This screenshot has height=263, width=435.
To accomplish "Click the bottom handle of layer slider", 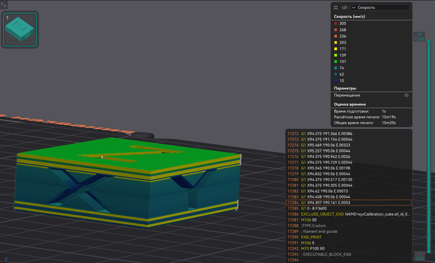I will point(429,251).
